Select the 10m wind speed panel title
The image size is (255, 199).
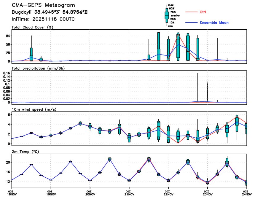point(34,109)
